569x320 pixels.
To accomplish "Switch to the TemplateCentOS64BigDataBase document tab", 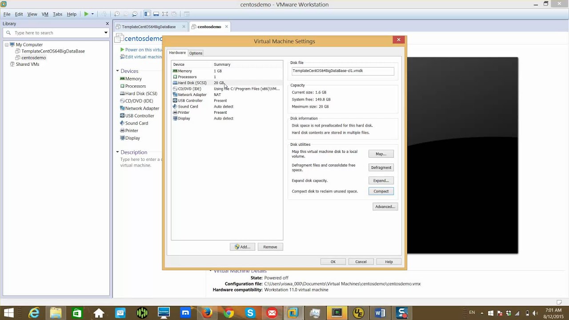I will click(x=148, y=27).
